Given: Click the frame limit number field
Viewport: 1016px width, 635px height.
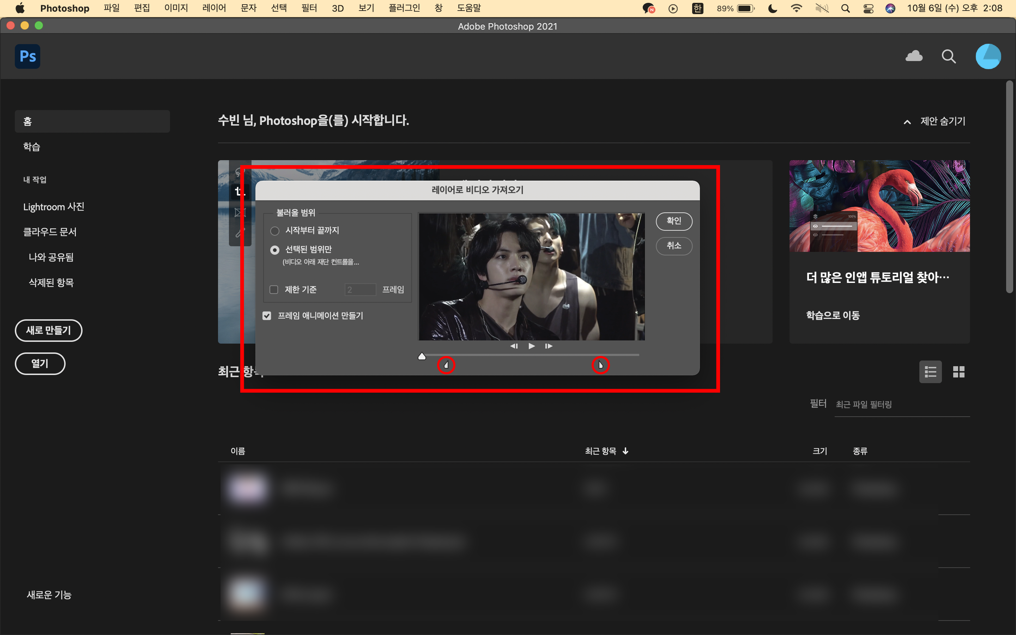Looking at the screenshot, I should coord(360,290).
